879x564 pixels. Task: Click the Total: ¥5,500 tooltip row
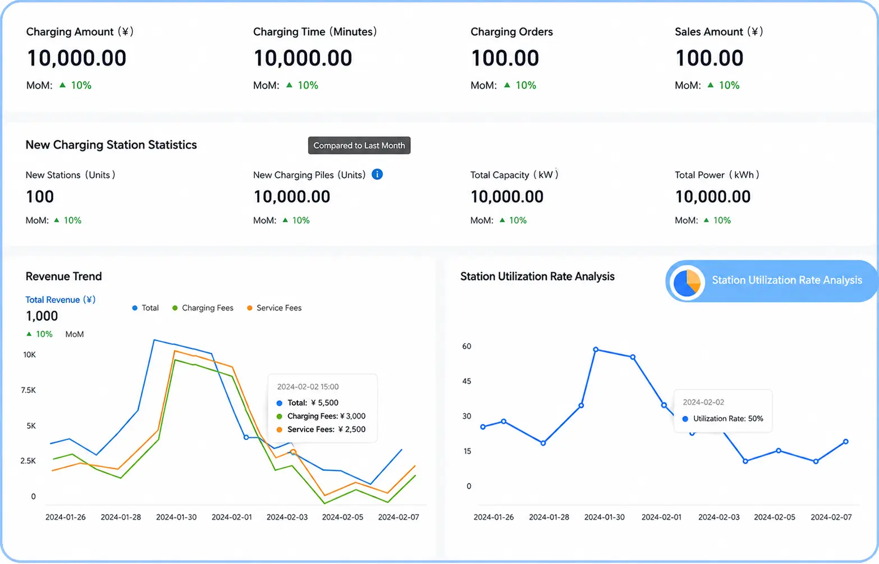(x=308, y=403)
